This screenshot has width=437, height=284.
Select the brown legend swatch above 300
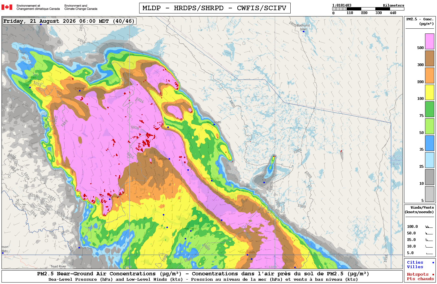pyautogui.click(x=430, y=58)
